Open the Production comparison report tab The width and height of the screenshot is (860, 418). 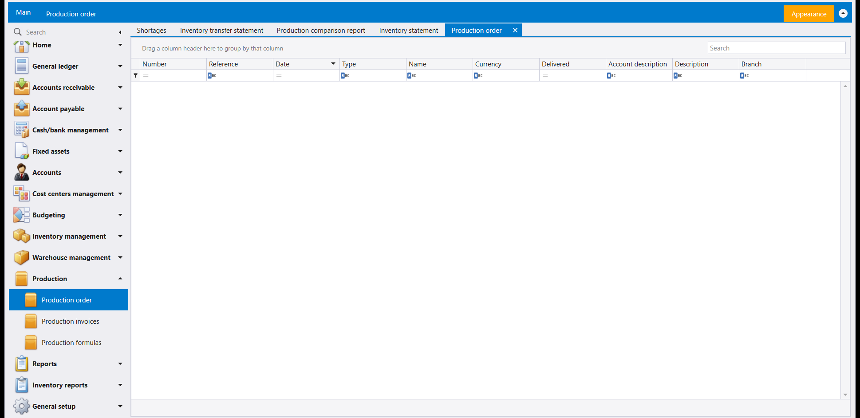point(321,30)
